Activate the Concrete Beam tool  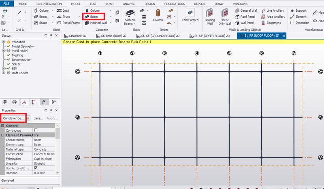[92, 17]
